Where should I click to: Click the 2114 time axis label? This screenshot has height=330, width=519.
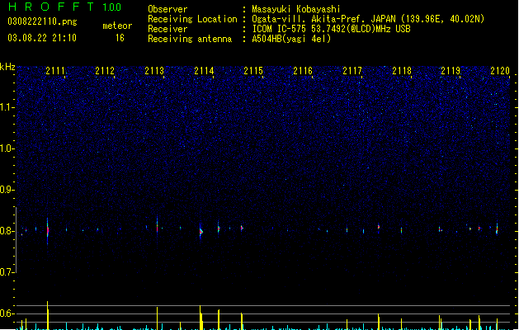click(x=204, y=71)
